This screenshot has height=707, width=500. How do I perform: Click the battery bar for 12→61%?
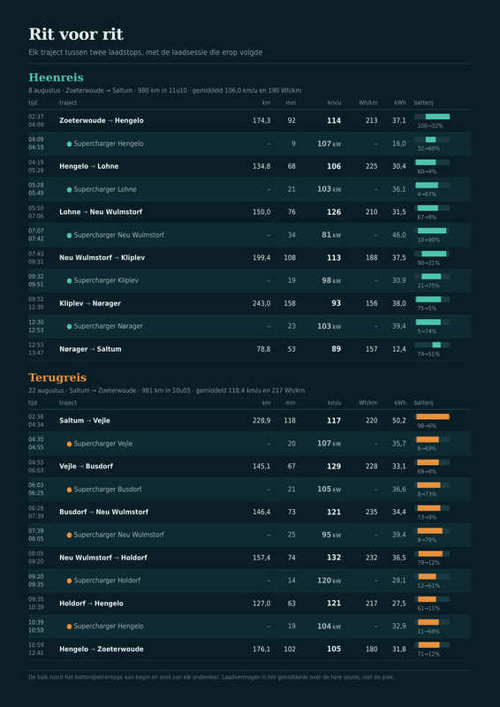[431, 576]
